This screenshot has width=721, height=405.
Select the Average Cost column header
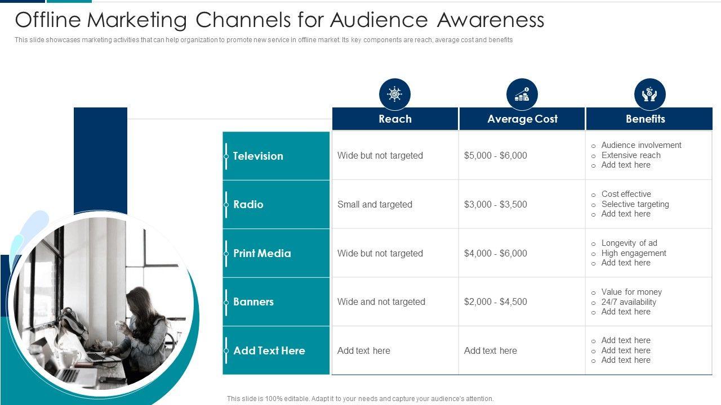click(x=522, y=119)
